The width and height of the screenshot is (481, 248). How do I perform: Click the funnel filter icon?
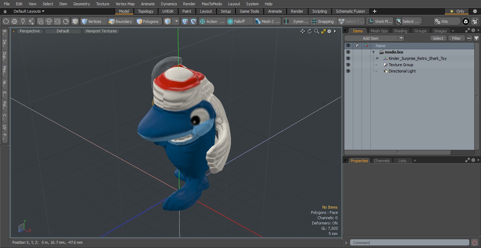pos(476,38)
